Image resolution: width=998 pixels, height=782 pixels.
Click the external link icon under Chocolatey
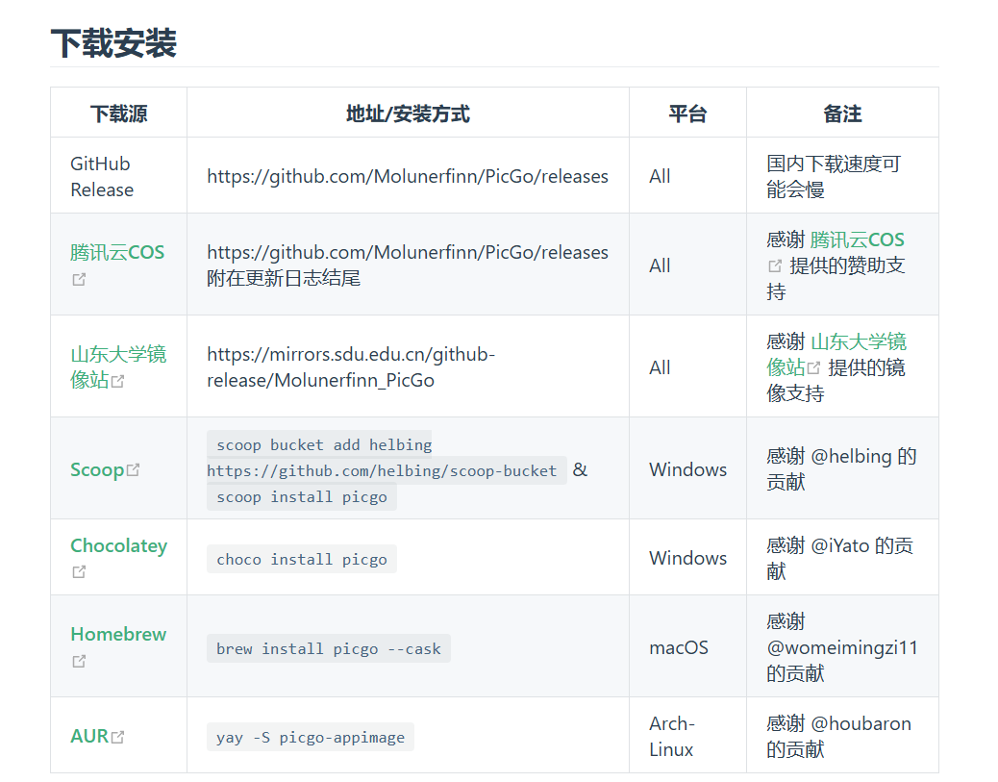click(x=79, y=571)
